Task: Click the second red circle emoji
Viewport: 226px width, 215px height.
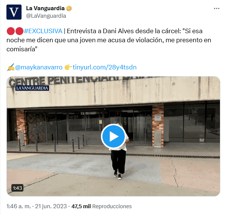Action: 19,31
